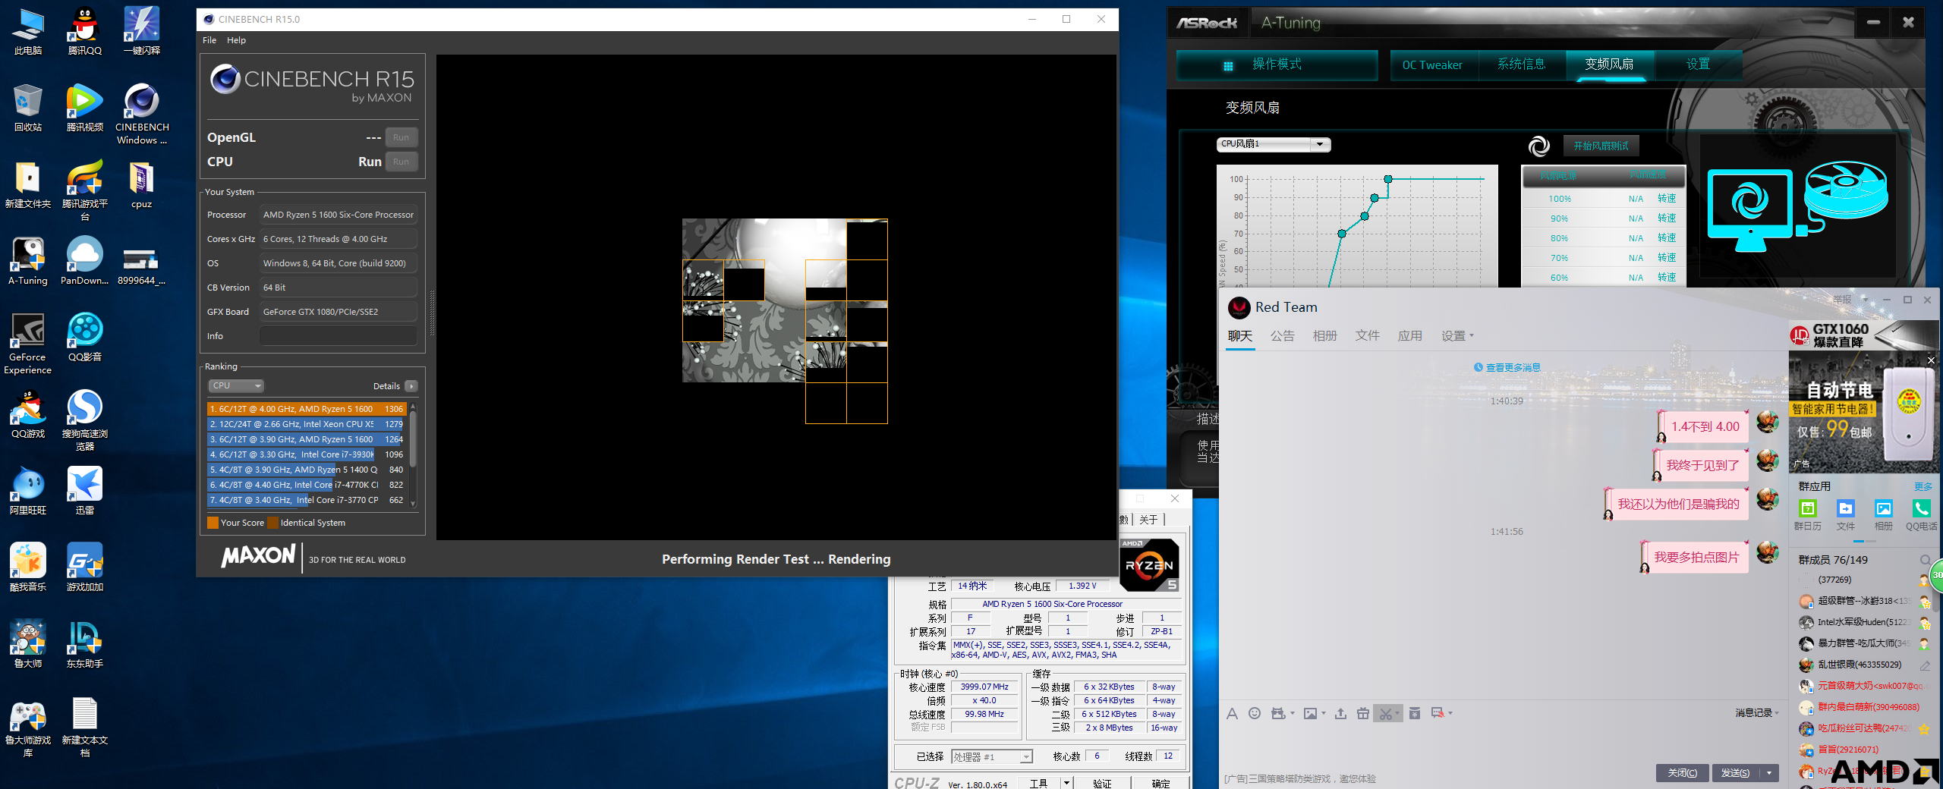Click the gift icon in QQ chat toolbar
Screen dimensions: 1943x789
(1363, 713)
